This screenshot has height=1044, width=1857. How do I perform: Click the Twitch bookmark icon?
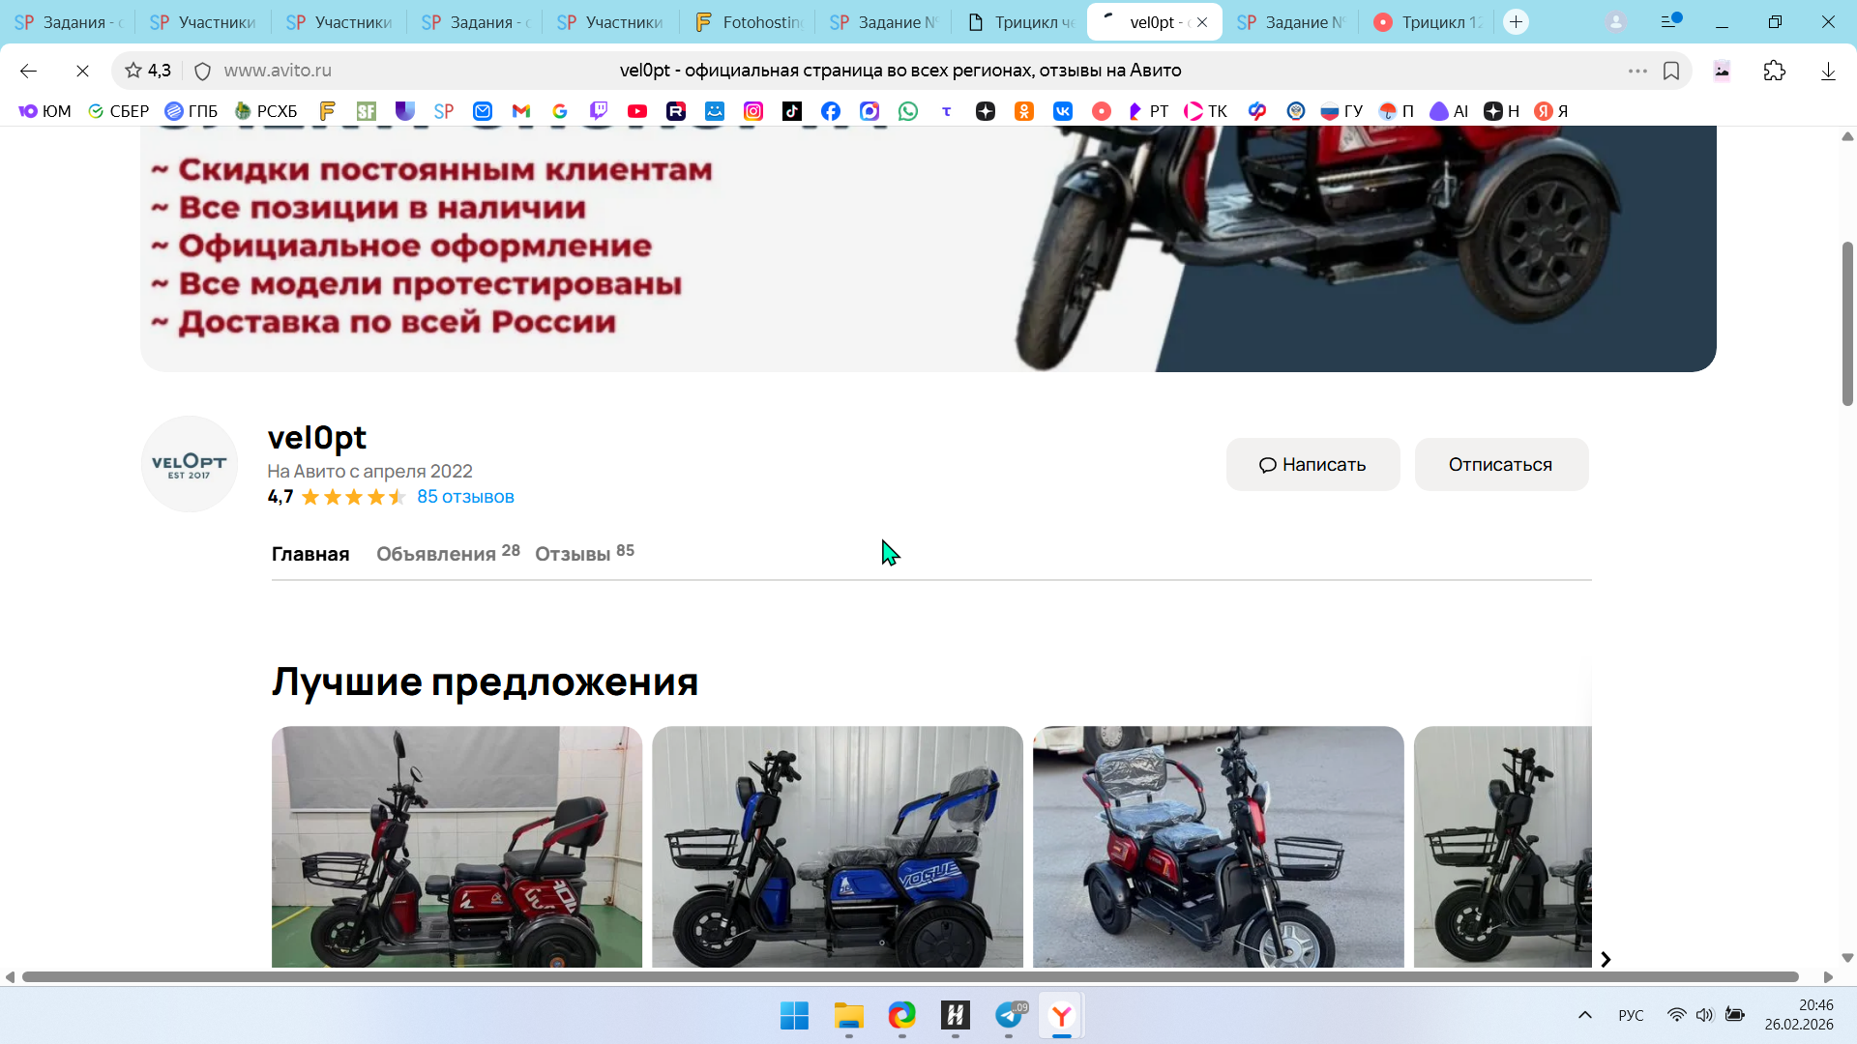pyautogui.click(x=598, y=111)
